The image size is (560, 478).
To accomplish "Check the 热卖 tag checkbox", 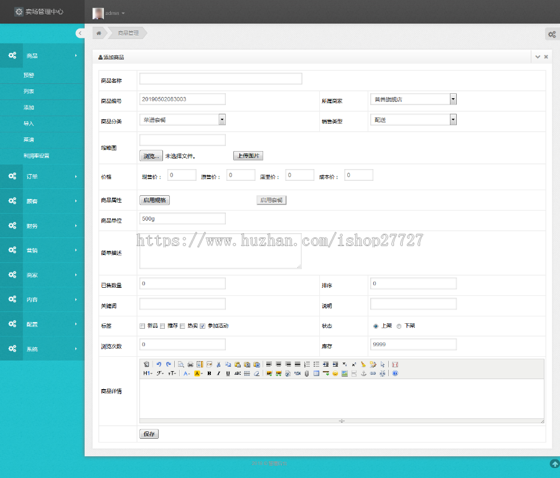I will pyautogui.click(x=182, y=326).
